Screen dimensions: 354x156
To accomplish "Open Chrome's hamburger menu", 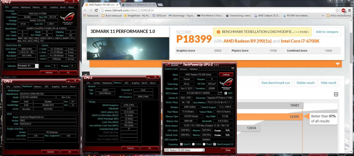I will click(x=350, y=11).
